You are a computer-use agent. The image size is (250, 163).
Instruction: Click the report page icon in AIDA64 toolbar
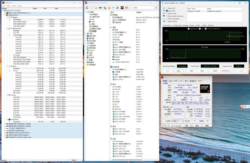pos(91,8)
